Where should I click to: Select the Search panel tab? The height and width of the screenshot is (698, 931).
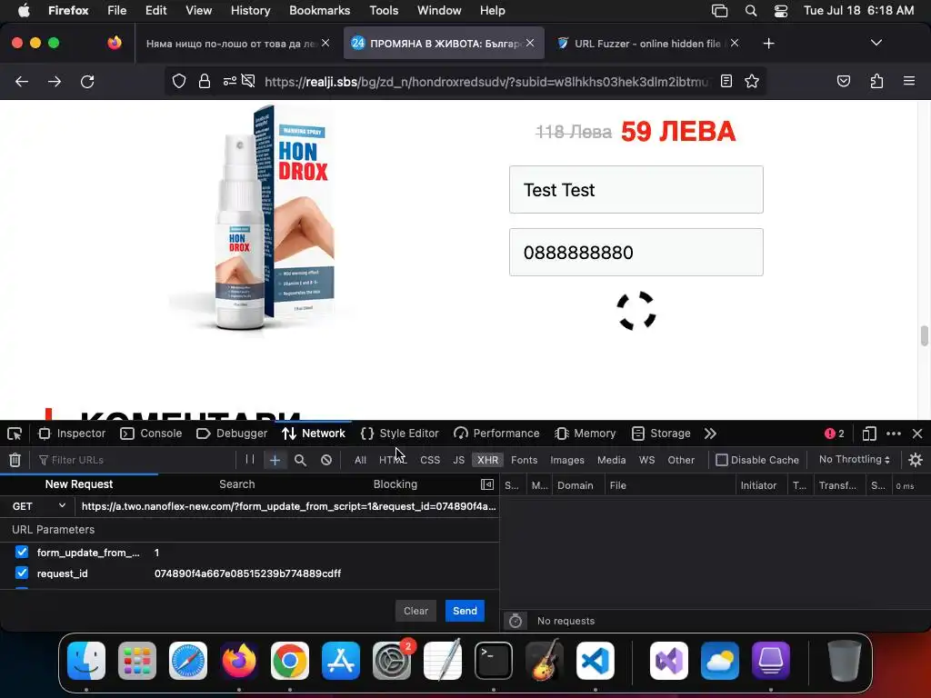pos(237,484)
